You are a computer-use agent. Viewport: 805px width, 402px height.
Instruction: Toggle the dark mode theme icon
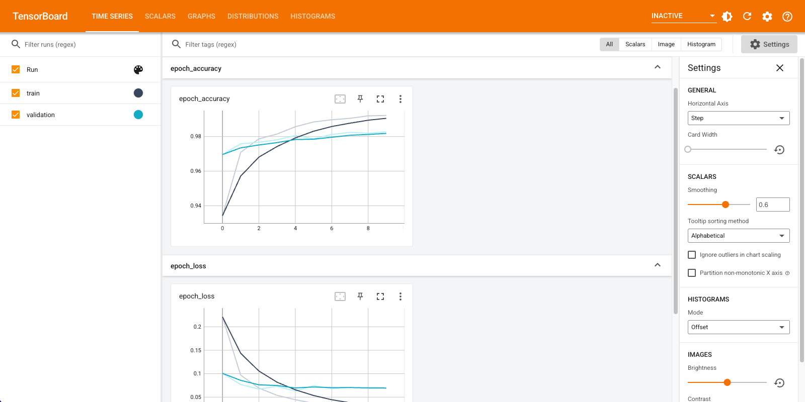tap(727, 17)
